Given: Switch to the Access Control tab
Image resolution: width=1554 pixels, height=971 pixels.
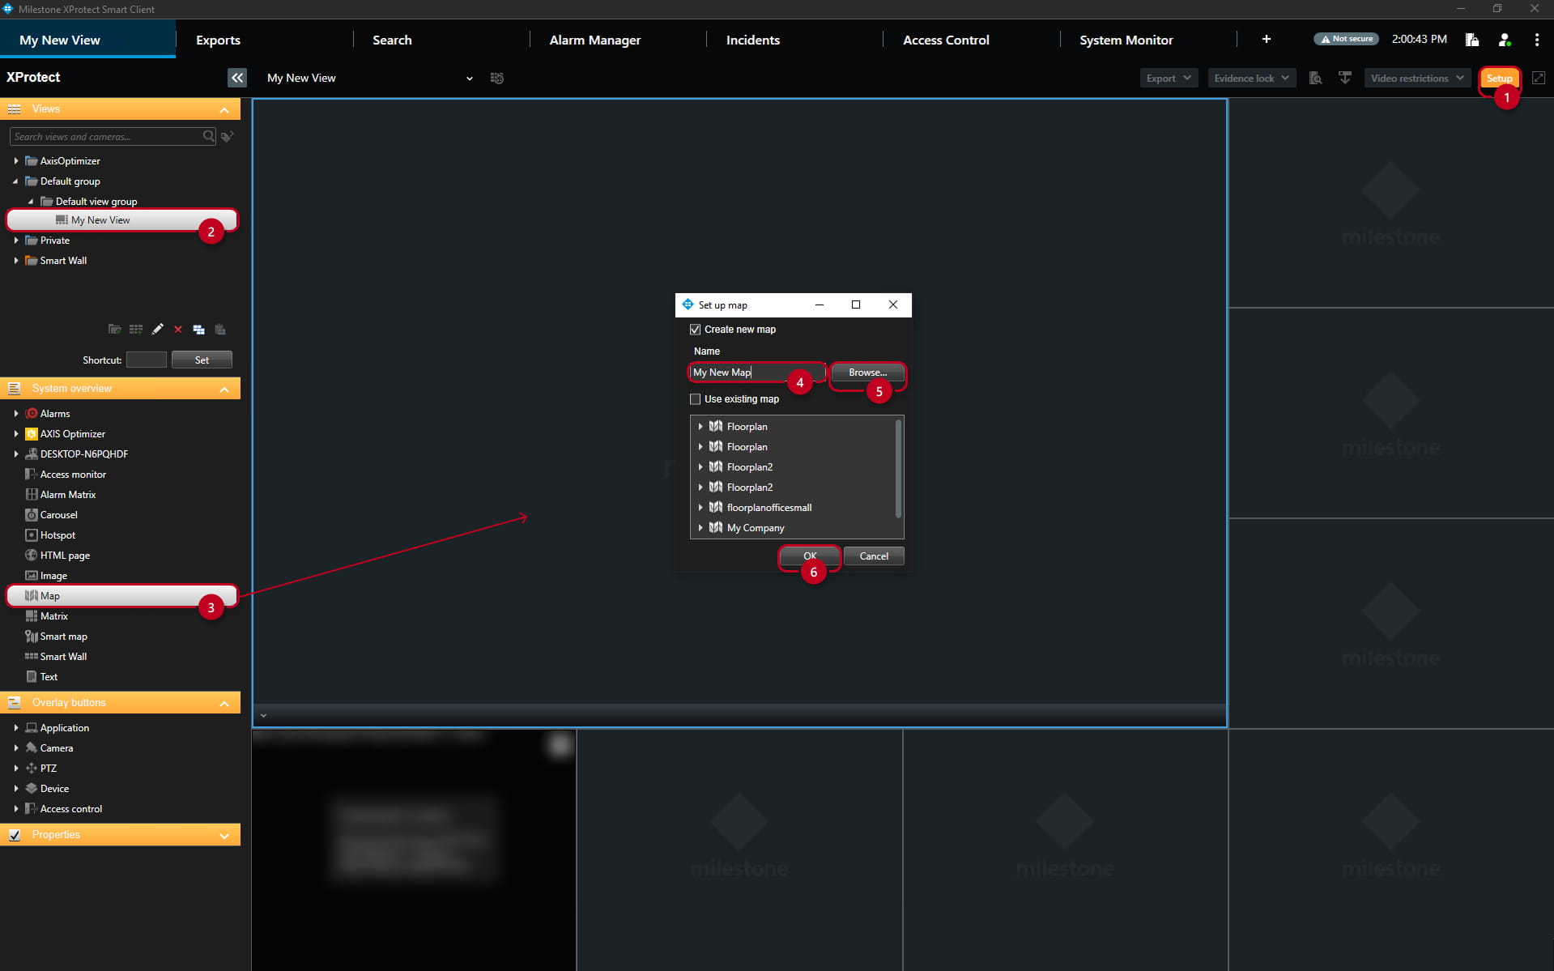Looking at the screenshot, I should coord(946,40).
